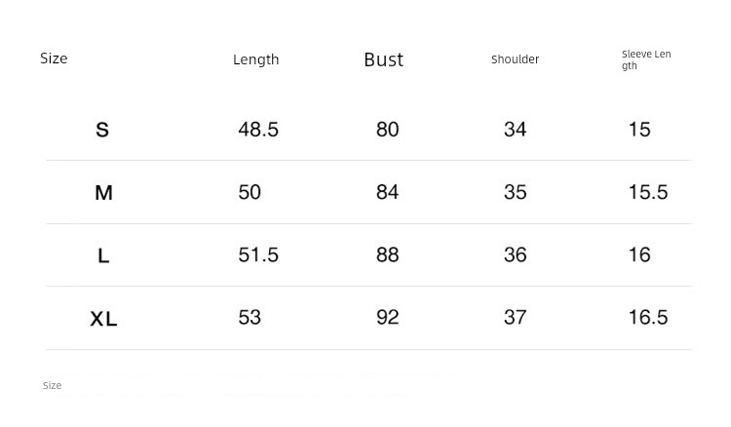Click the bust value 84
This screenshot has height=427, width=731.
[x=387, y=192]
